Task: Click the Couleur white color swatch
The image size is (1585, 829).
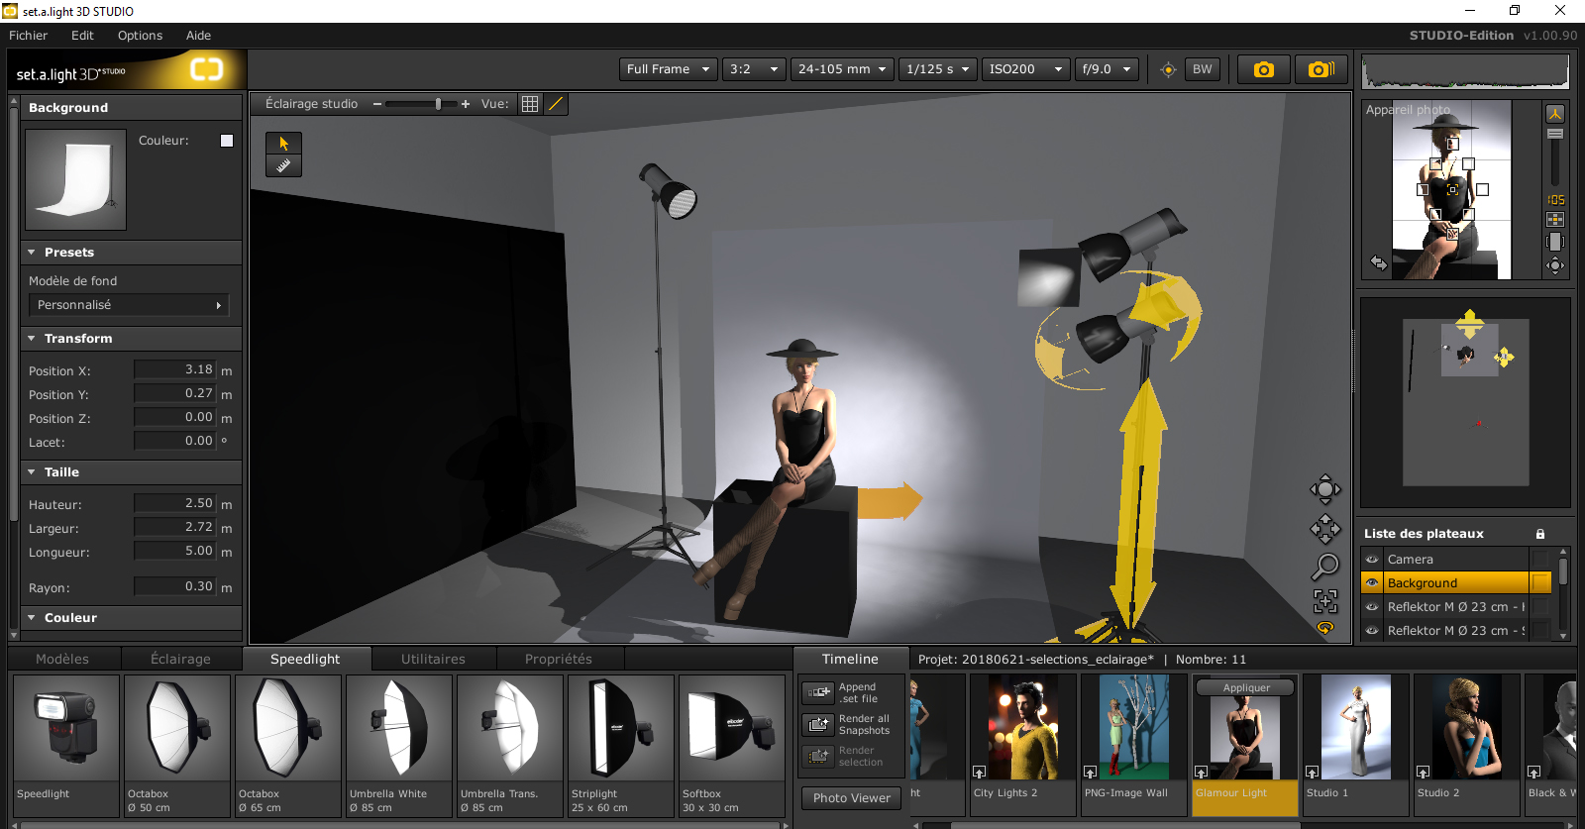Action: click(227, 141)
